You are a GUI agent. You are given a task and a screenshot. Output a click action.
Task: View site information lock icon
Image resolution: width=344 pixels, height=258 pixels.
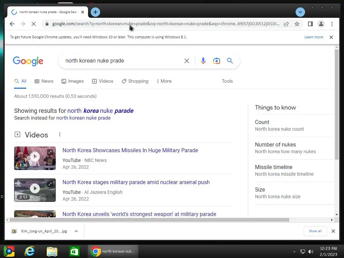47,24
